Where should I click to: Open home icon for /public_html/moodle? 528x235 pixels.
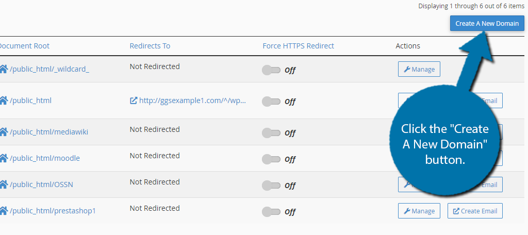(4, 158)
